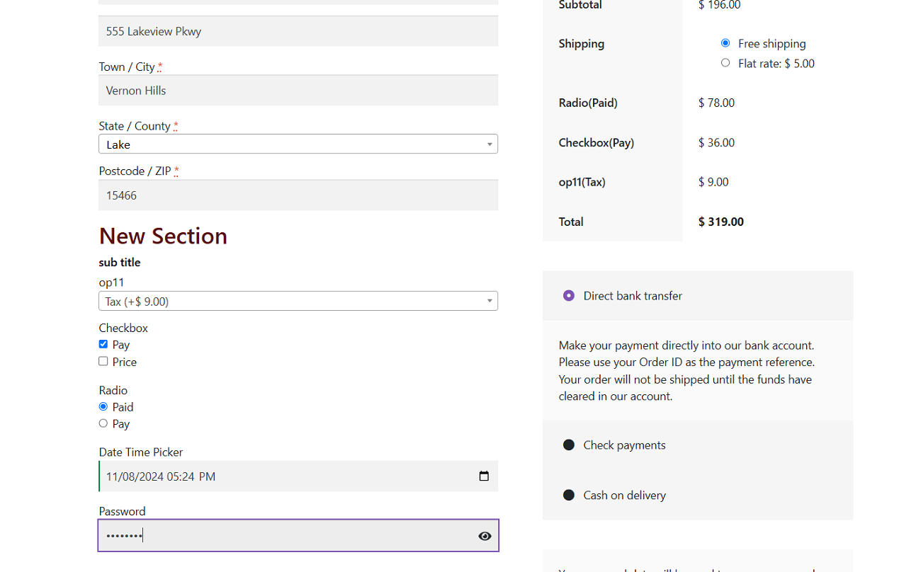Check the Pay checkbox
The width and height of the screenshot is (921, 572).
coord(103,344)
